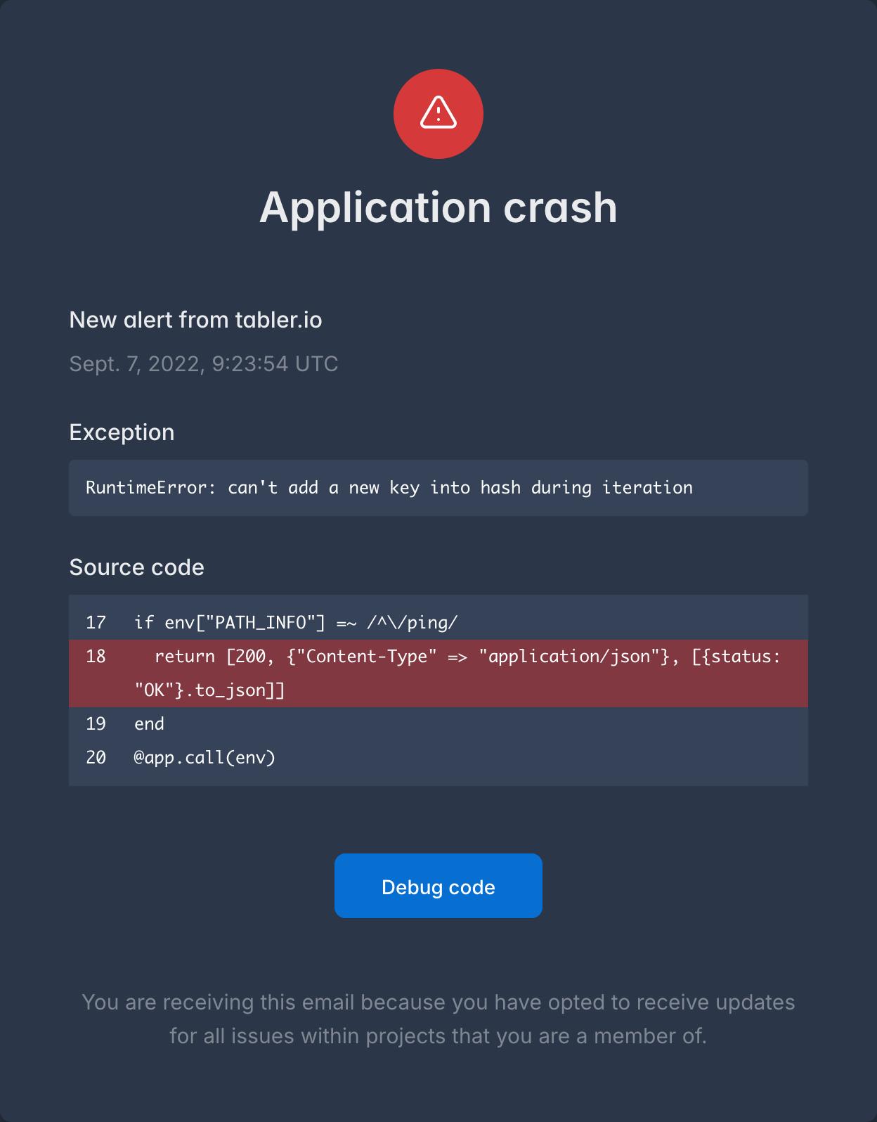The width and height of the screenshot is (877, 1122).
Task: Click the email subscription footer notice
Action: 438,1019
